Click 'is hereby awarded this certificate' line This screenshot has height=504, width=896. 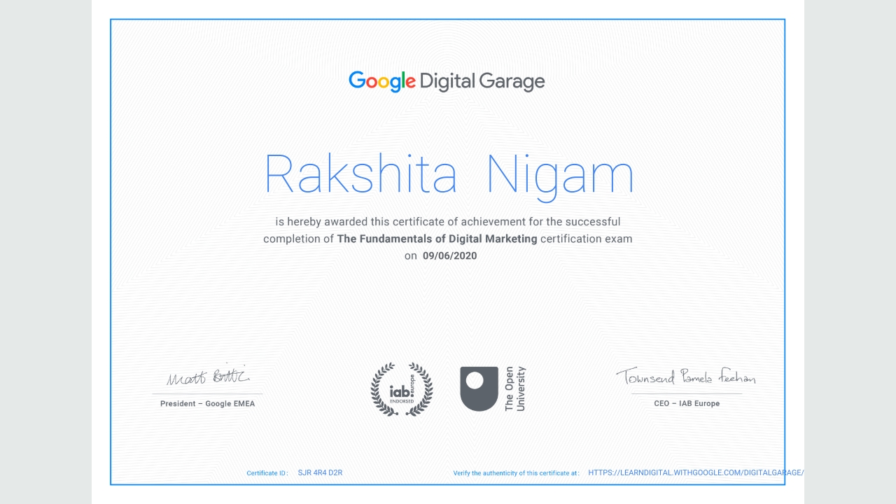(448, 222)
